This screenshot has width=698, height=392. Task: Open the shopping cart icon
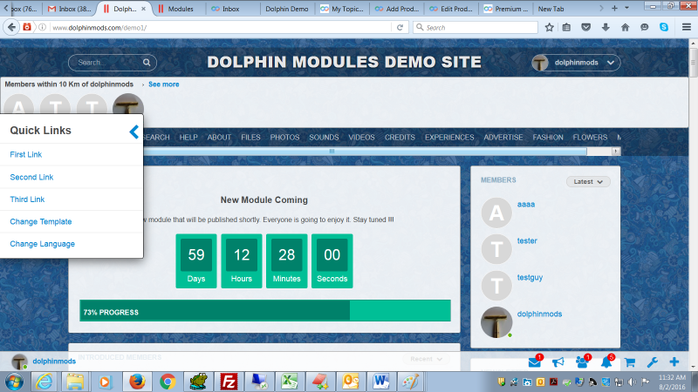[629, 362]
